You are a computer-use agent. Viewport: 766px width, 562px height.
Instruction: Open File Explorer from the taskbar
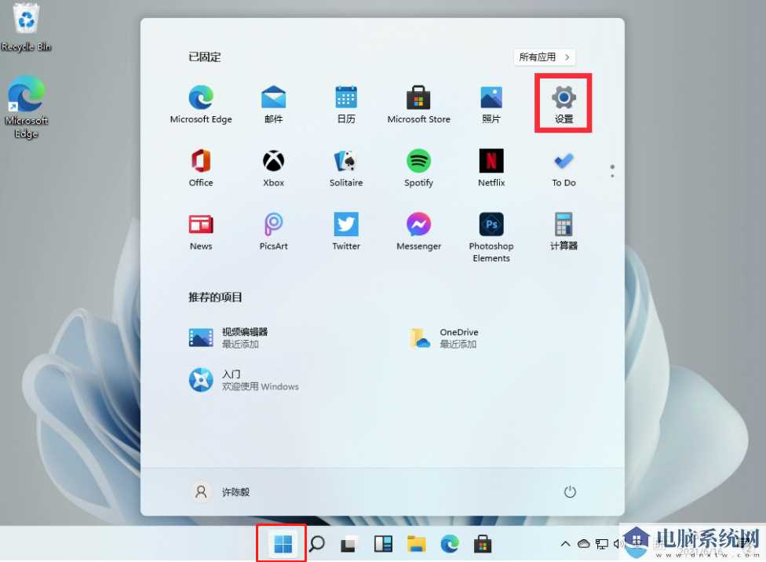[x=416, y=543]
